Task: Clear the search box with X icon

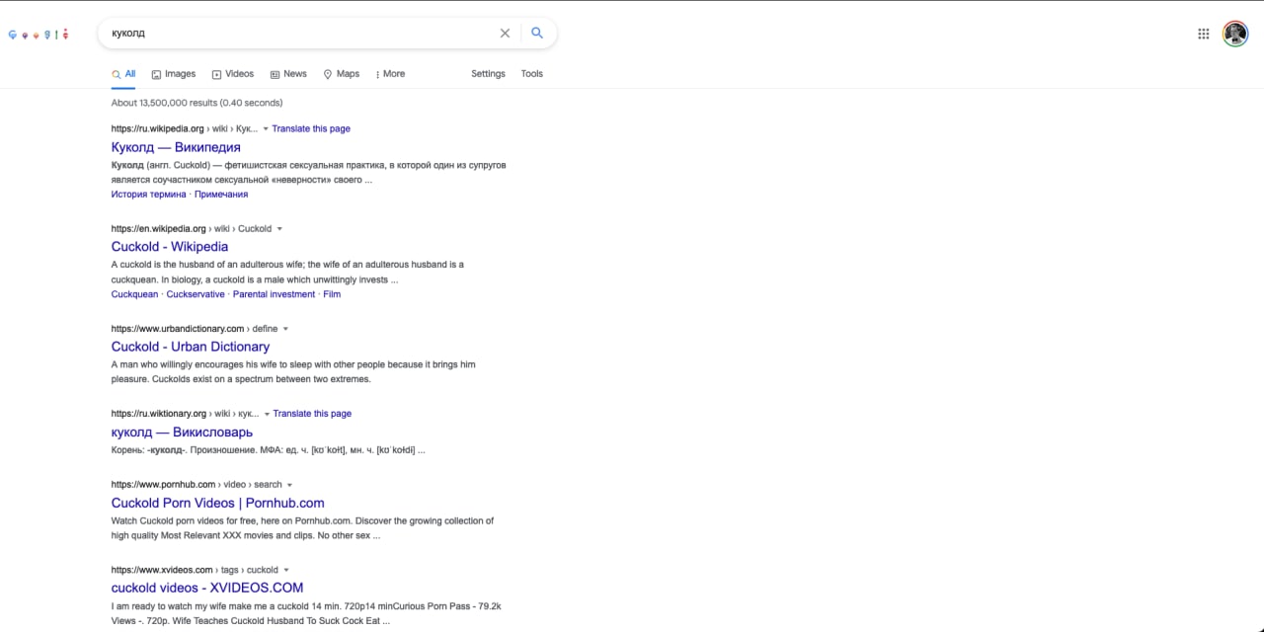Action: 505,33
